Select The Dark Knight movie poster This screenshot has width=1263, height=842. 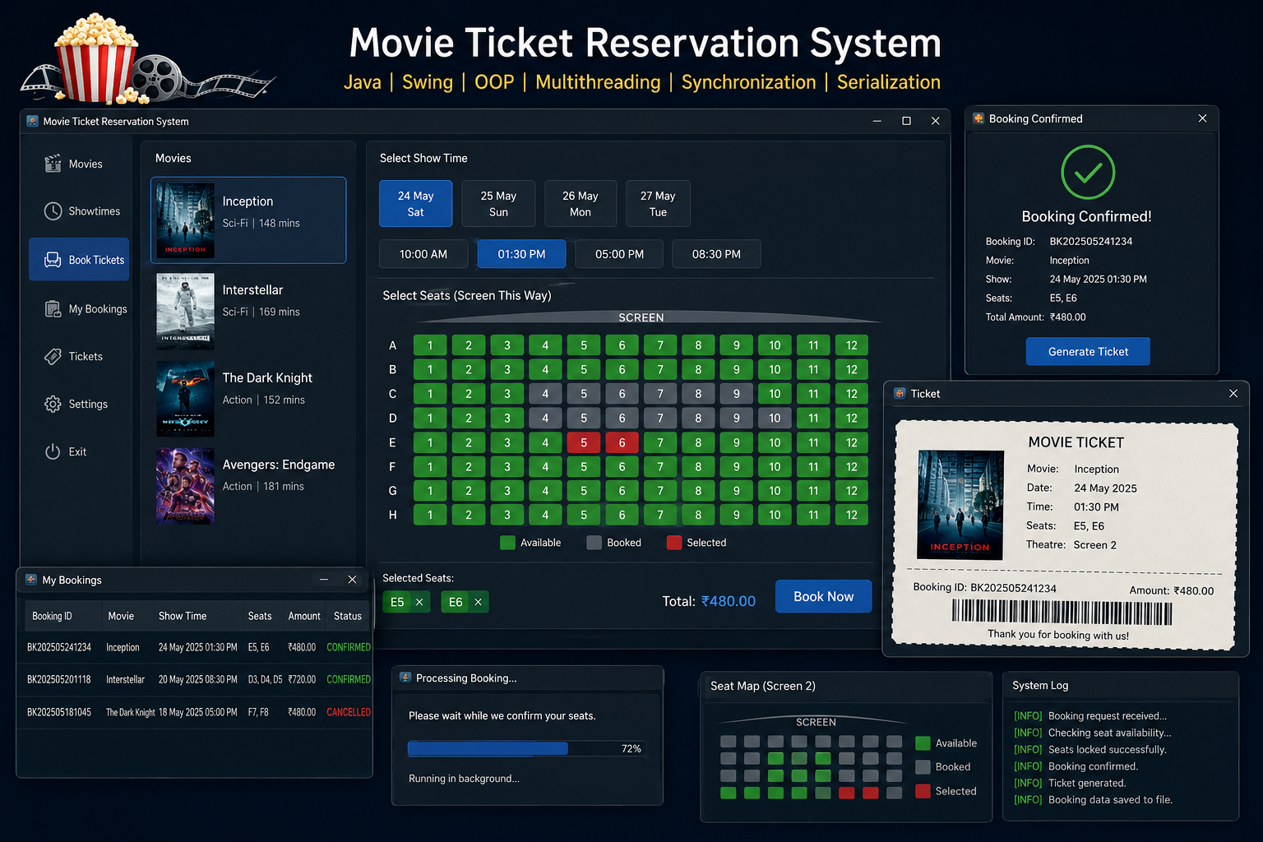[185, 399]
